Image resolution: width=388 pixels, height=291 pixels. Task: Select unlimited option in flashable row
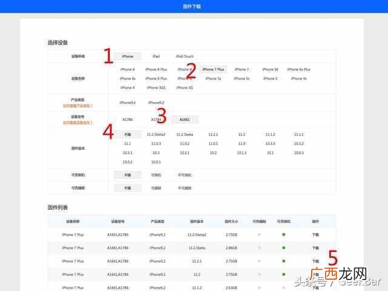click(x=128, y=175)
